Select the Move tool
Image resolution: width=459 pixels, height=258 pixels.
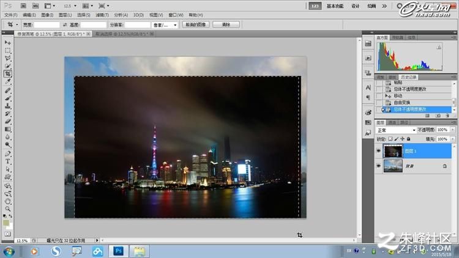point(7,43)
